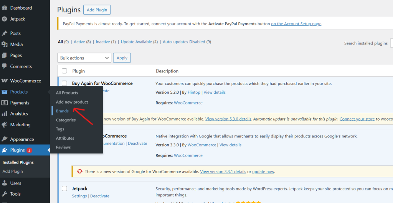Open View version 5.3.0 details link
The width and height of the screenshot is (393, 203).
(x=228, y=119)
